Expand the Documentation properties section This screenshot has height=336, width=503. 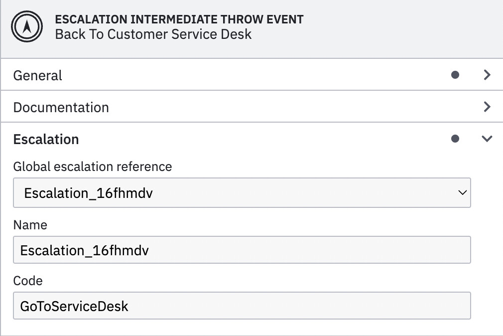point(487,107)
